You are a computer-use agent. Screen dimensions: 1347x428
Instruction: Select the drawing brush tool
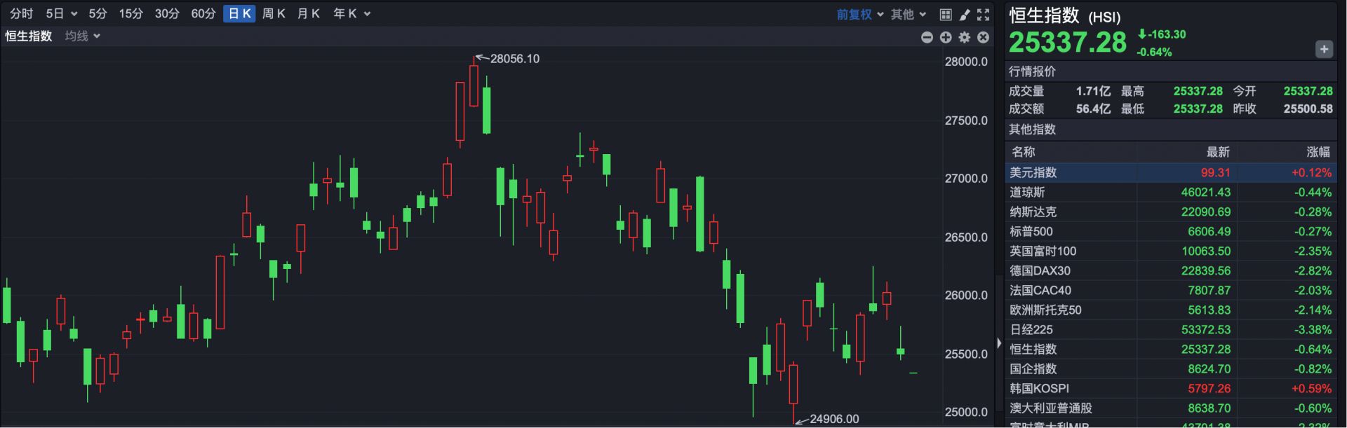965,14
